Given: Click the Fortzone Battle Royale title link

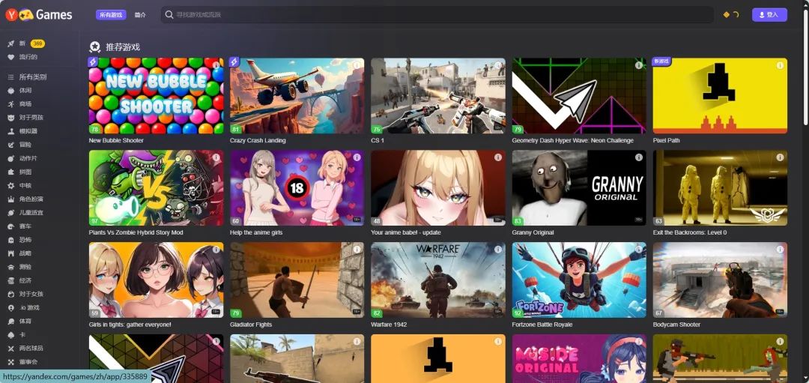Looking at the screenshot, I should 542,325.
